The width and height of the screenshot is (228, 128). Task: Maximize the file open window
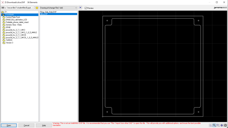click(217, 2)
